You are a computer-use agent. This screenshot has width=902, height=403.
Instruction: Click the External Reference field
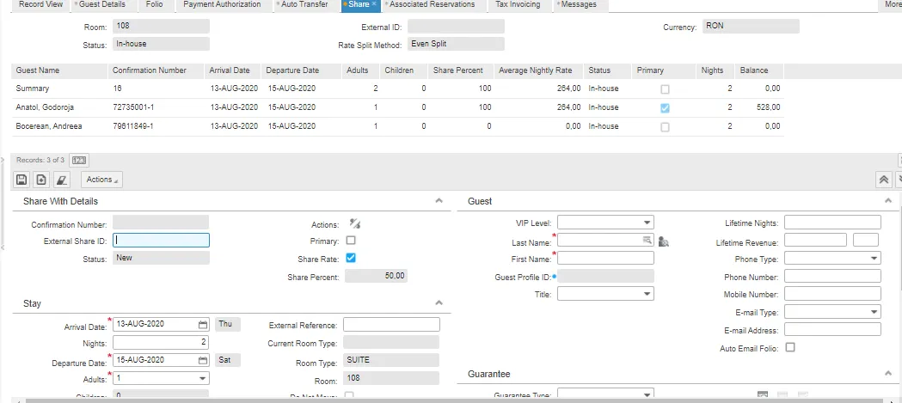(391, 324)
